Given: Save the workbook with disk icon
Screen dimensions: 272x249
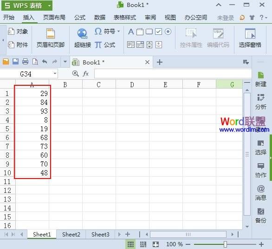Looking at the screenshot, I should [x=15, y=62].
